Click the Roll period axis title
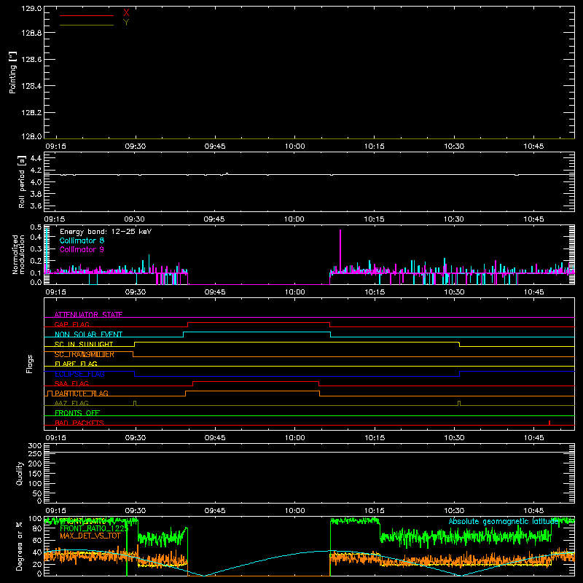 coord(22,181)
